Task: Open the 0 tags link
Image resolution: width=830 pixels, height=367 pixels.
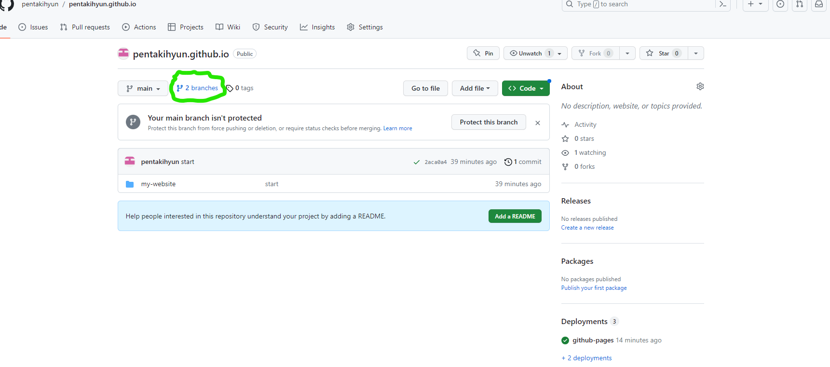Action: [x=240, y=88]
